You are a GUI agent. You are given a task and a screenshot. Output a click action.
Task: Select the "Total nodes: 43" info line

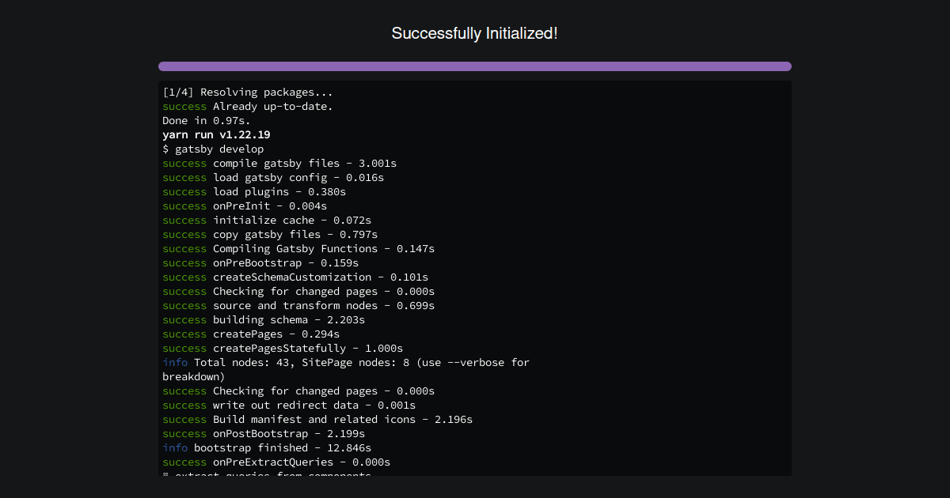point(346,363)
